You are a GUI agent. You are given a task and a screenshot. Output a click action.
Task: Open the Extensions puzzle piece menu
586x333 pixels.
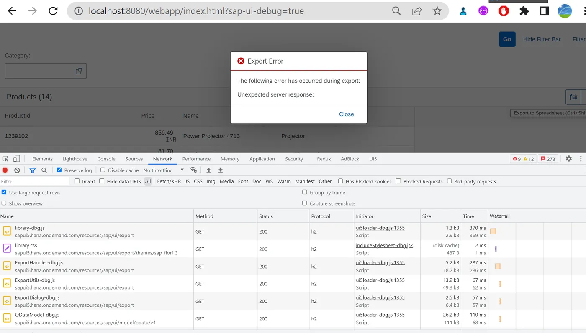[x=524, y=11]
